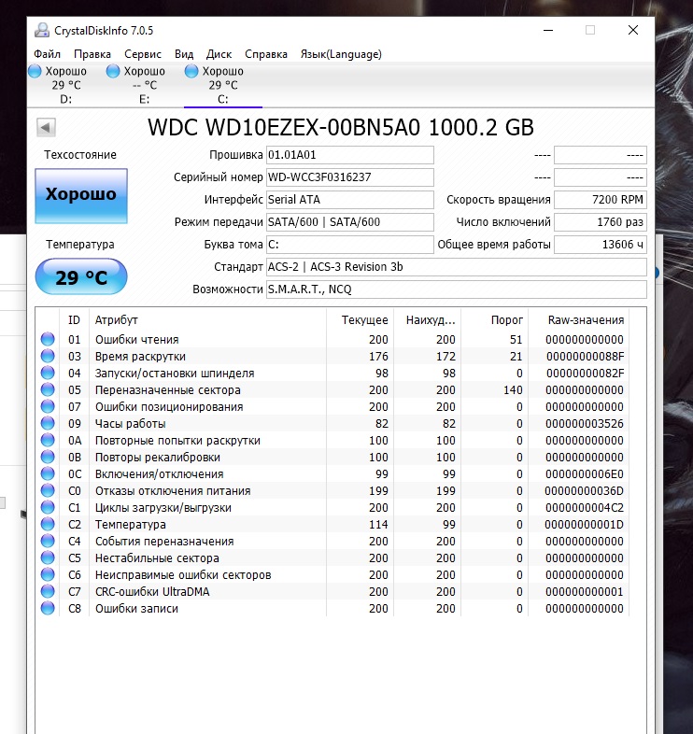Click status orb for Часы работы row
Viewport: 693px width, 734px height.
(48, 423)
